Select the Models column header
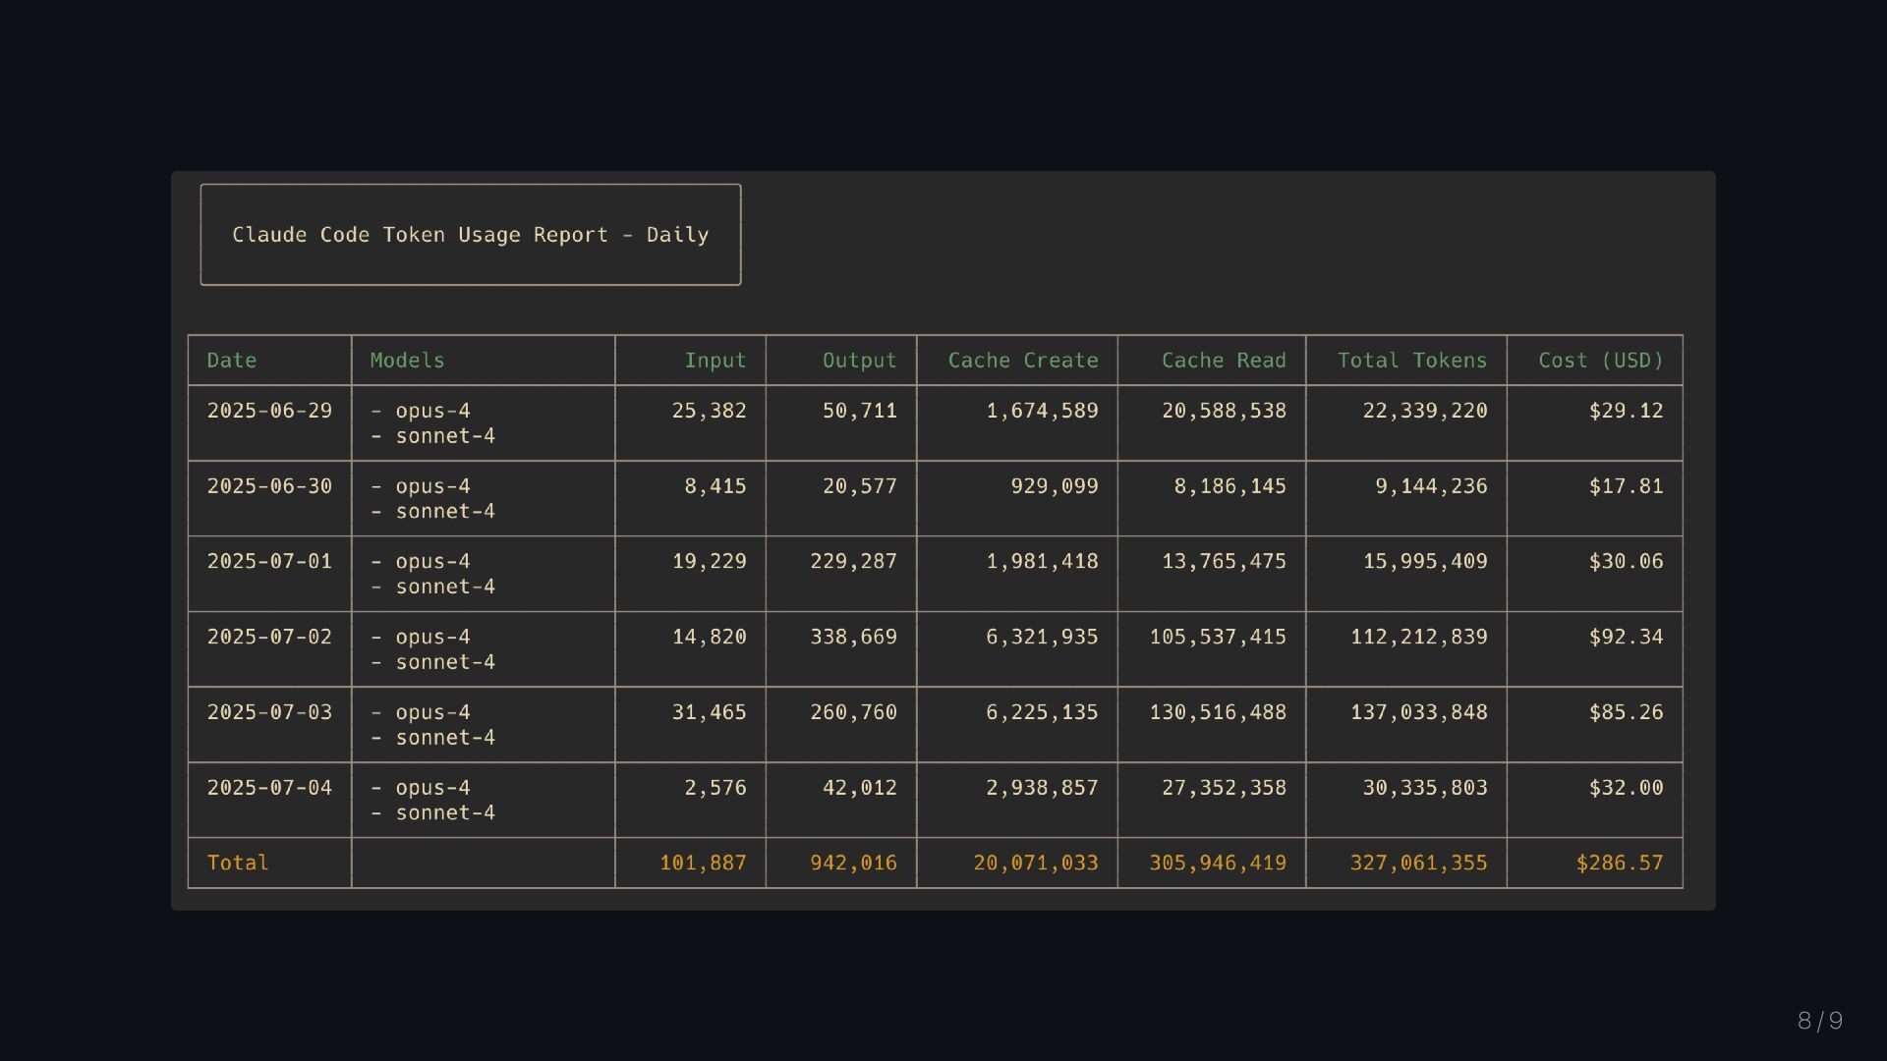1887x1061 pixels. coord(407,361)
